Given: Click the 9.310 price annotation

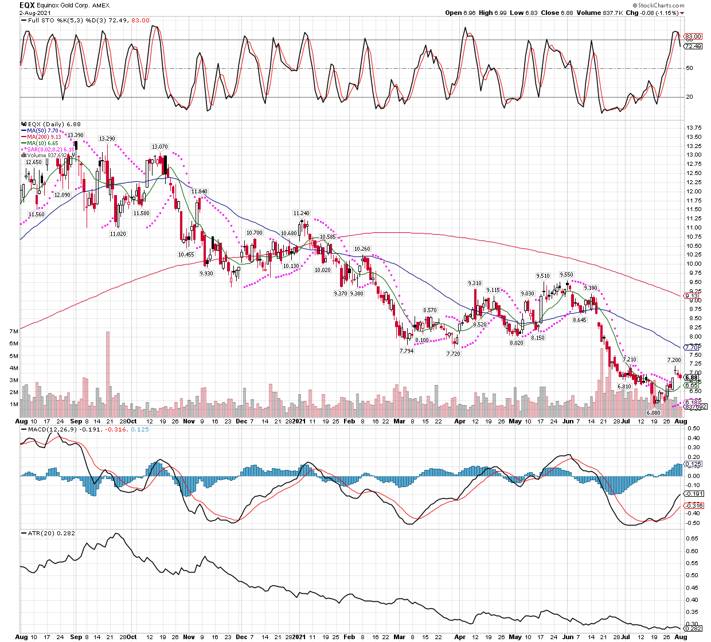Looking at the screenshot, I should click(x=475, y=283).
